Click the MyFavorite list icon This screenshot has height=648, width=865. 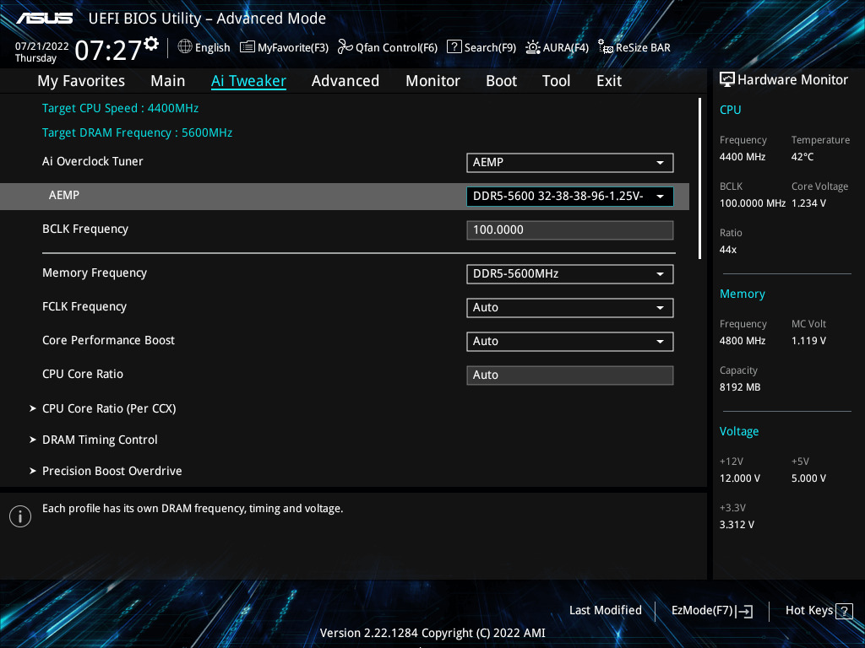[248, 47]
